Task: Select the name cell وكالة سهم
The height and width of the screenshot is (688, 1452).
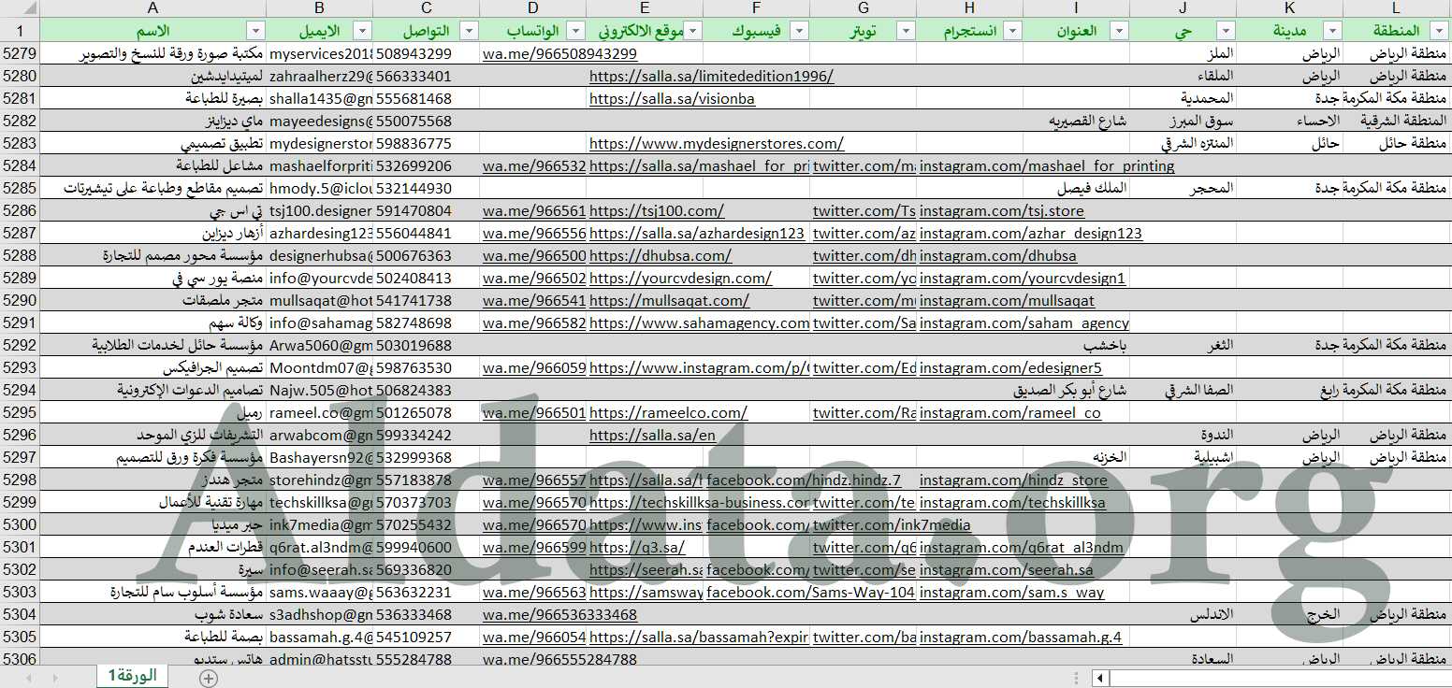Action: [152, 323]
